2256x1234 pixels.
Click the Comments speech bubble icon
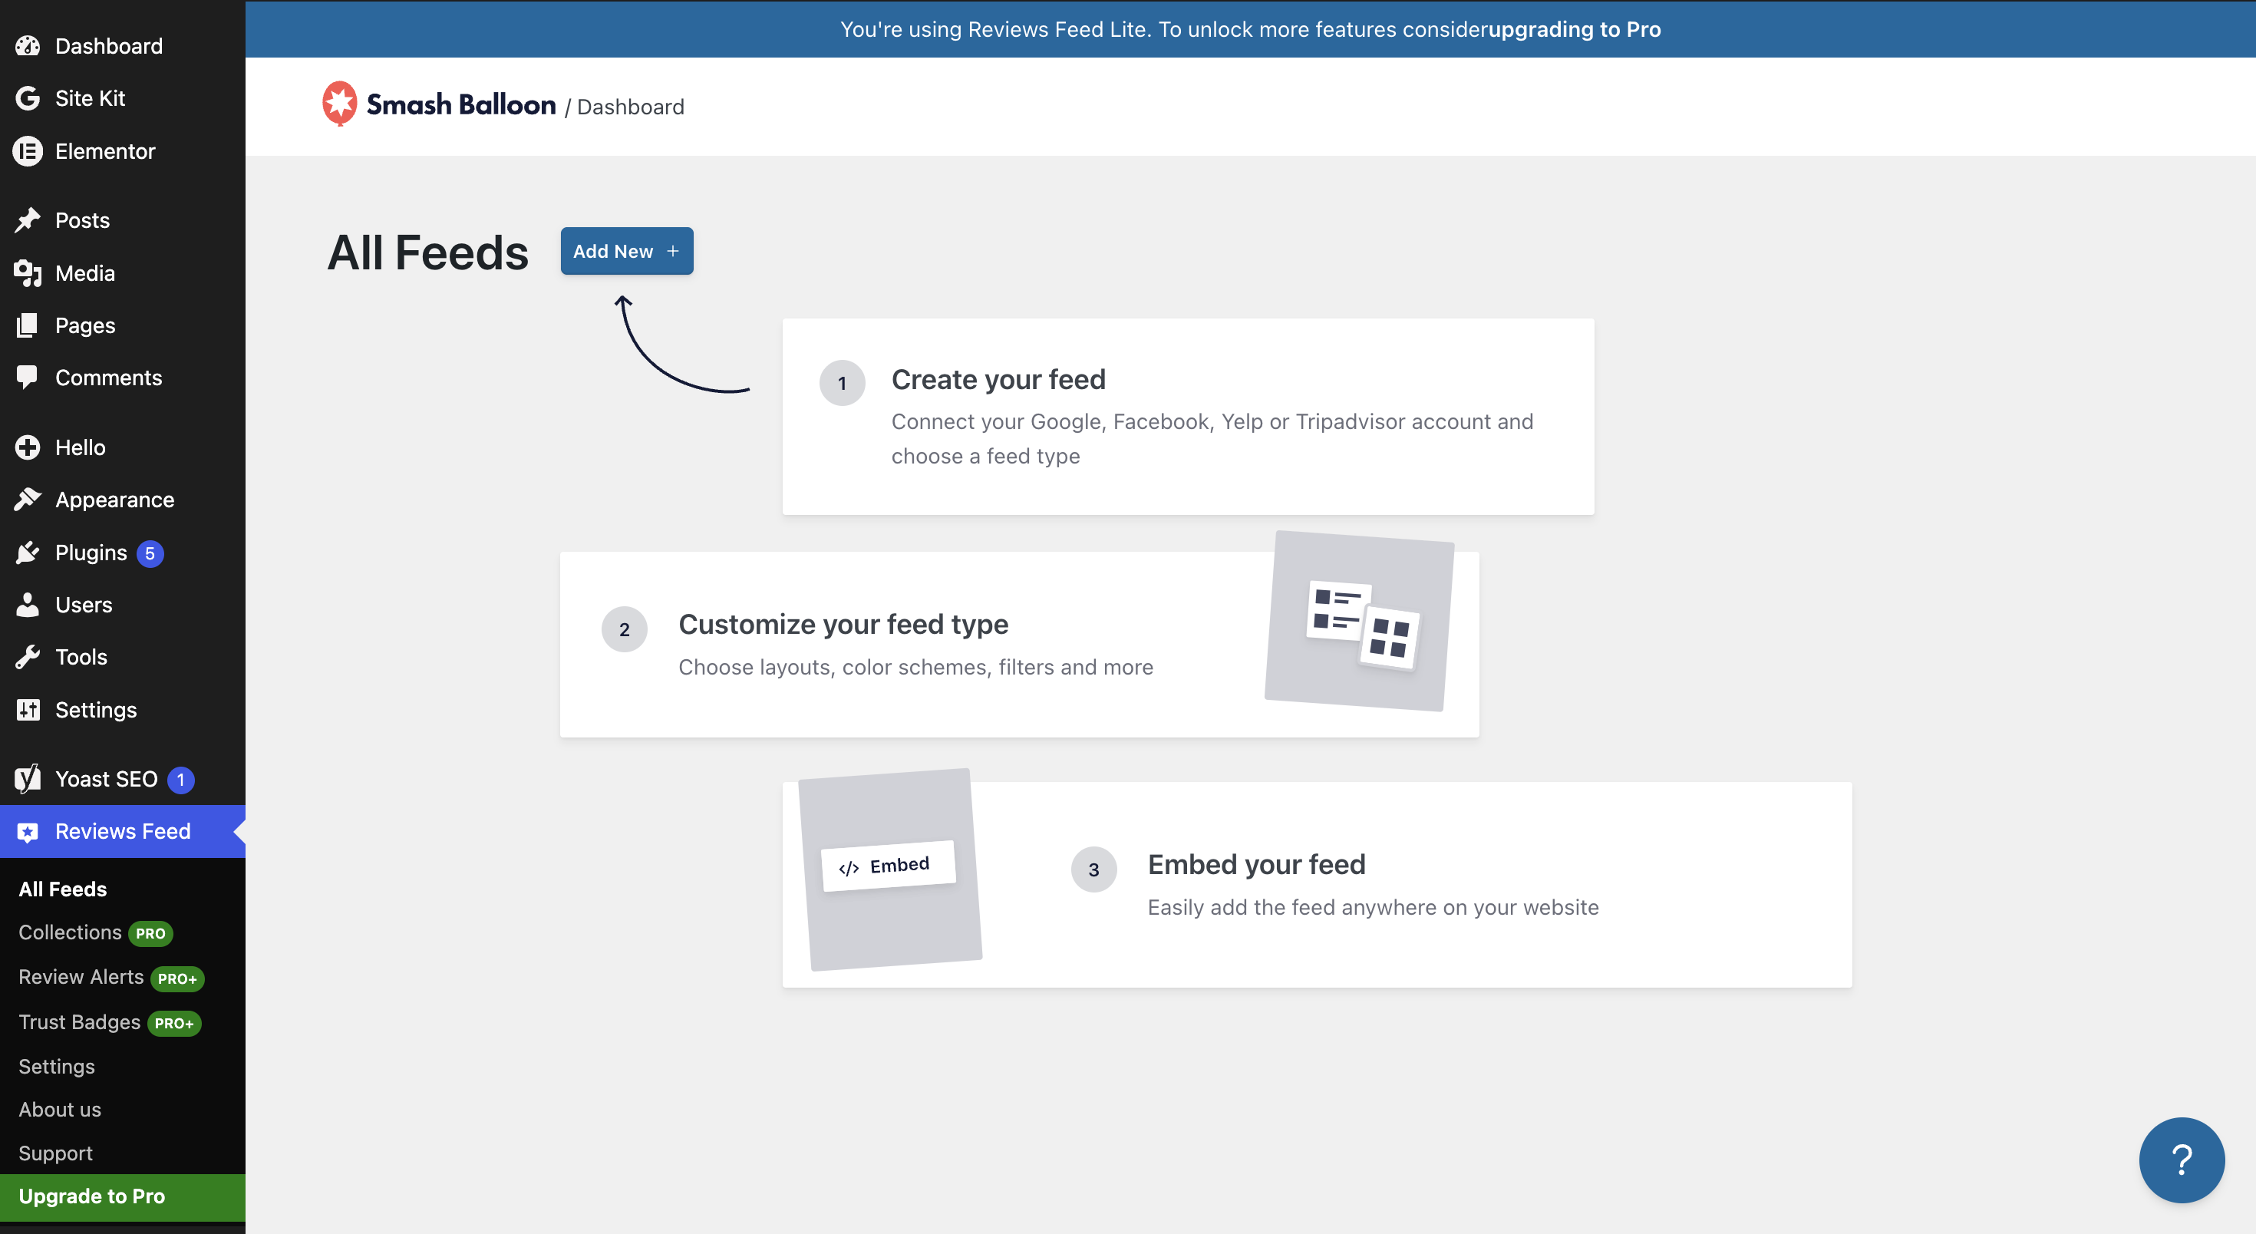coord(28,378)
